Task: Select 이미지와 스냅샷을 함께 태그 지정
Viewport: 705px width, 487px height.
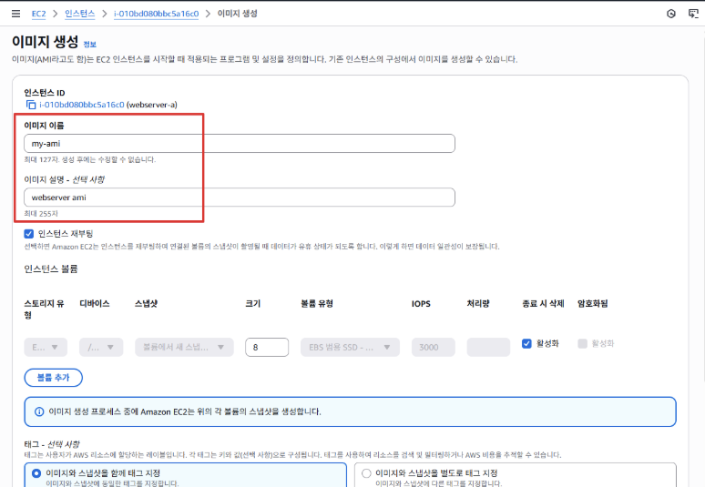Action: [x=36, y=473]
